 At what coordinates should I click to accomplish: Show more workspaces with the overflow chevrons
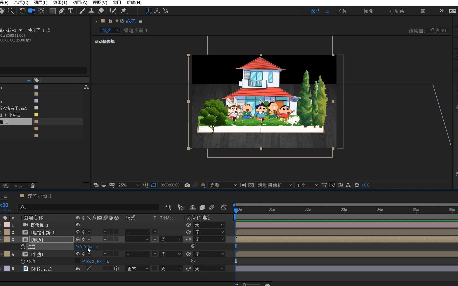point(441,11)
